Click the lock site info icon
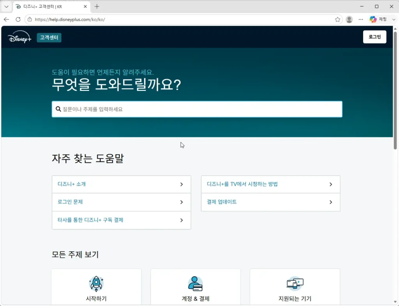The image size is (399, 306). (30, 20)
